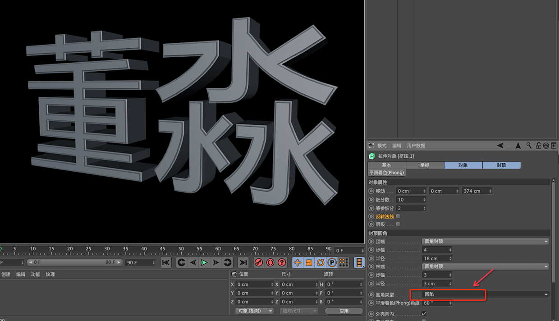
Task: Open material manager 纹理 menu
Action: [x=50, y=274]
